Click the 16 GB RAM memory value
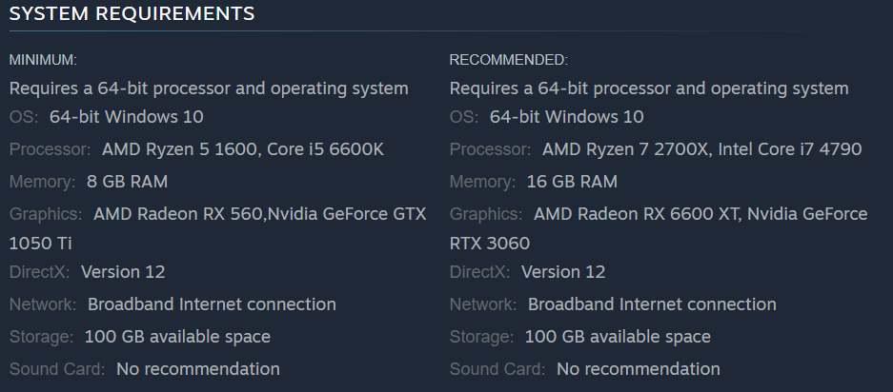The image size is (893, 392). pyautogui.click(x=572, y=182)
